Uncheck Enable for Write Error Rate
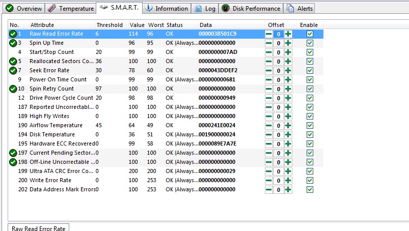The image size is (409, 231). (x=310, y=181)
